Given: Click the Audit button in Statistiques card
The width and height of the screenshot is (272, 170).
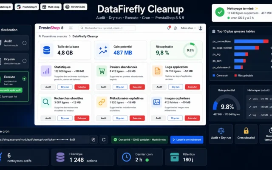Looking at the screenshot, I should [48, 87].
